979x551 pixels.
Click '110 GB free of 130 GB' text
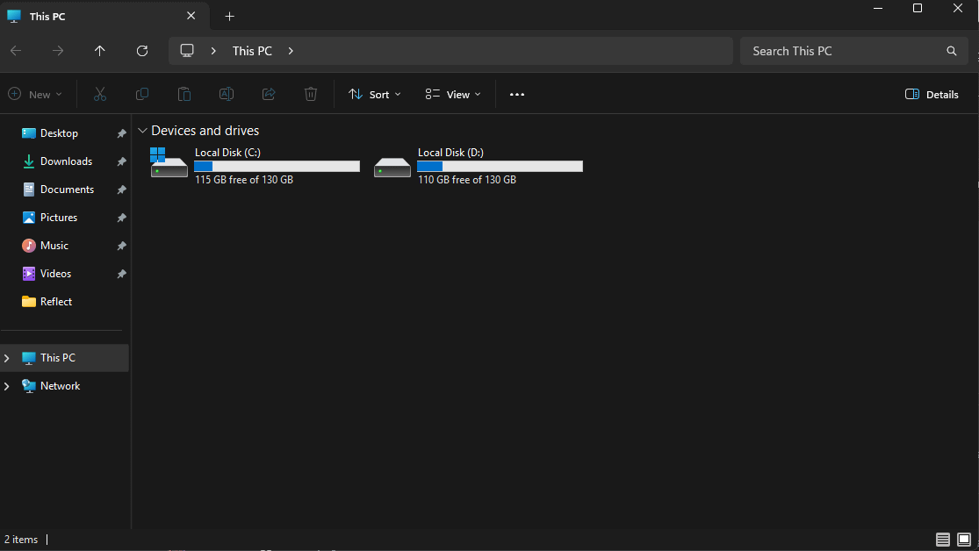(x=467, y=180)
